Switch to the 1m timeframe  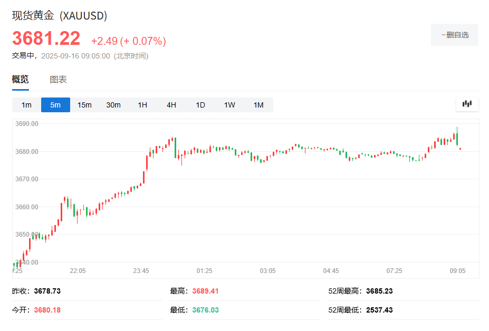[x=26, y=105]
